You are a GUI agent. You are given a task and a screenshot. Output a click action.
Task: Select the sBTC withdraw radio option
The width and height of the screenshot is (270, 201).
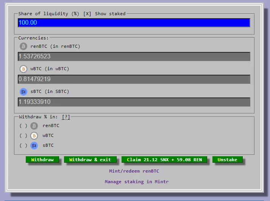pos(23,146)
